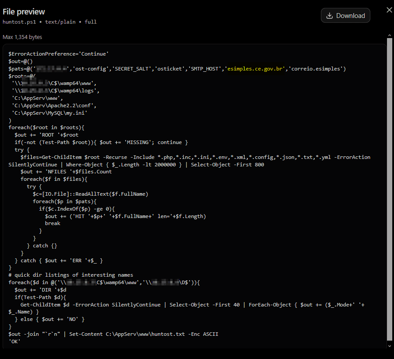Screen dimensions: 394x359
Task: Close the file preview dialog
Action: (389, 10)
